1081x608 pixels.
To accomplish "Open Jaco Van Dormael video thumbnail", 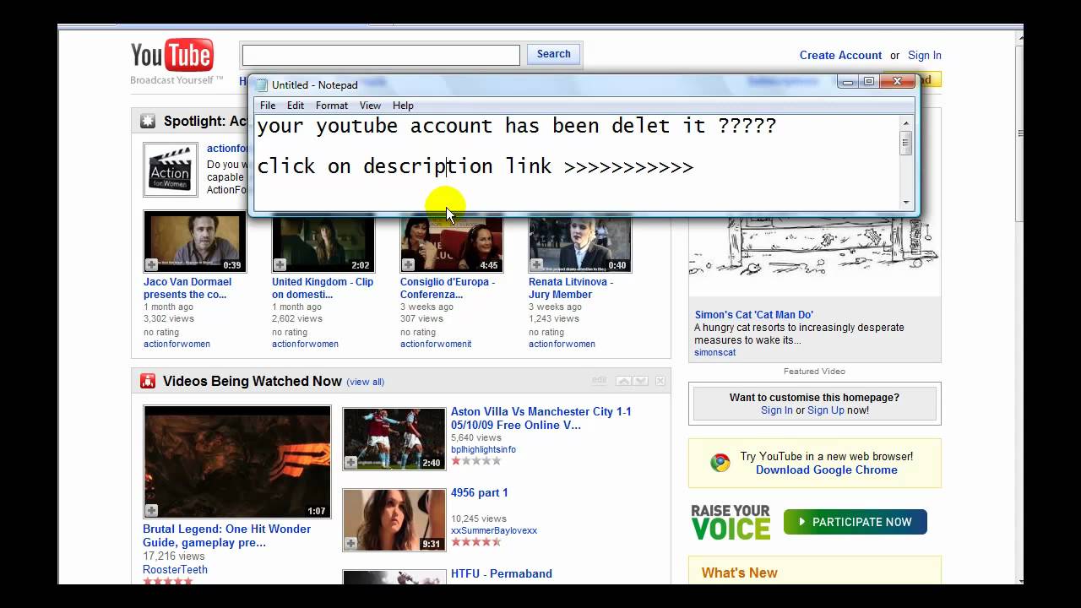I will [x=195, y=242].
